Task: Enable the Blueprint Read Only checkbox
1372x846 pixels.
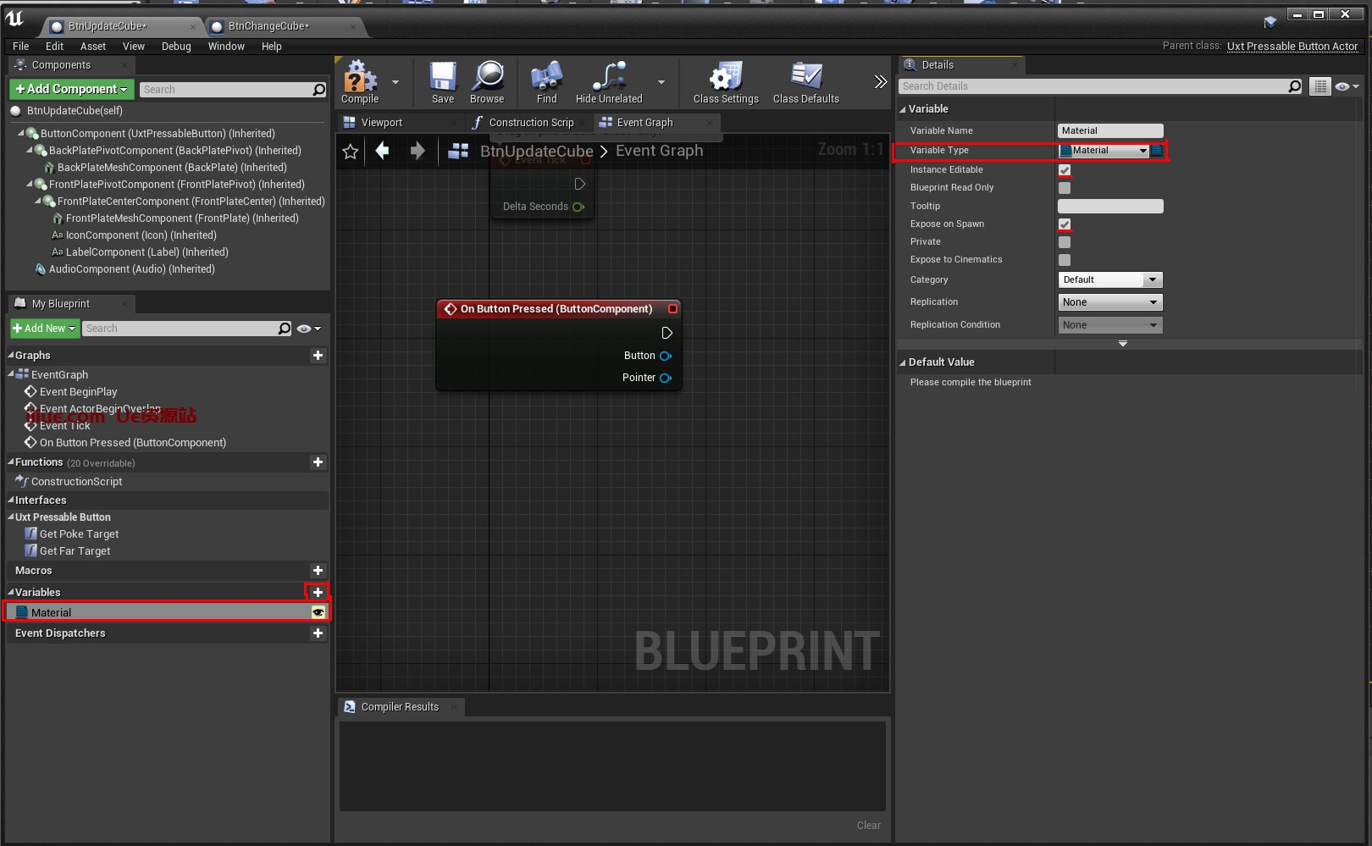Action: tap(1065, 188)
